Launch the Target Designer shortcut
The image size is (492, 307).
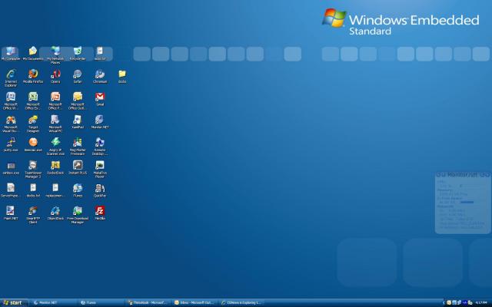[33, 124]
